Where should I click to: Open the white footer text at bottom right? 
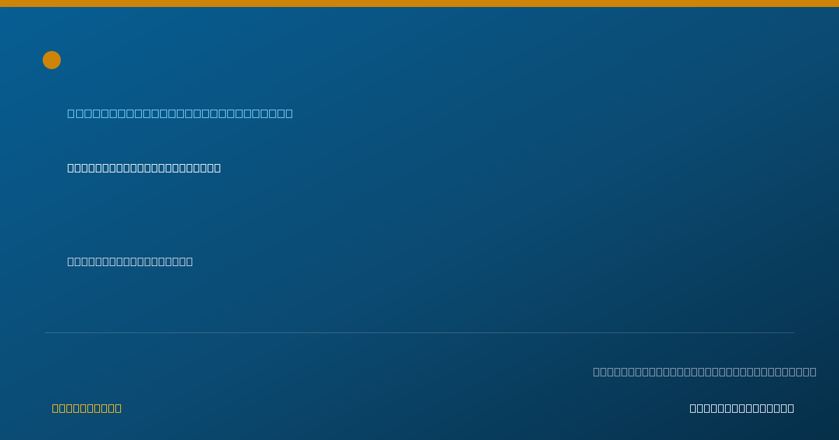742,408
